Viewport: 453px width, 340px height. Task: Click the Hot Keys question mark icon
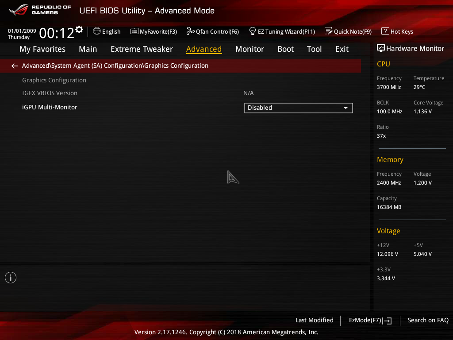385,31
